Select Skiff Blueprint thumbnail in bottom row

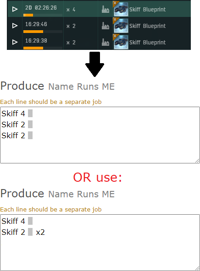click(121, 42)
